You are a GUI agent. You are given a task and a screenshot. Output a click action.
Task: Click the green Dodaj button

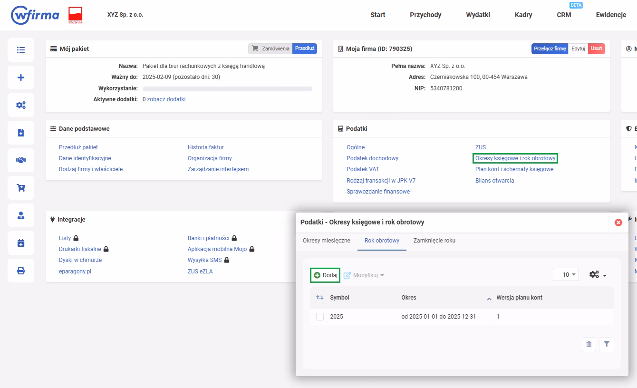[x=325, y=275]
